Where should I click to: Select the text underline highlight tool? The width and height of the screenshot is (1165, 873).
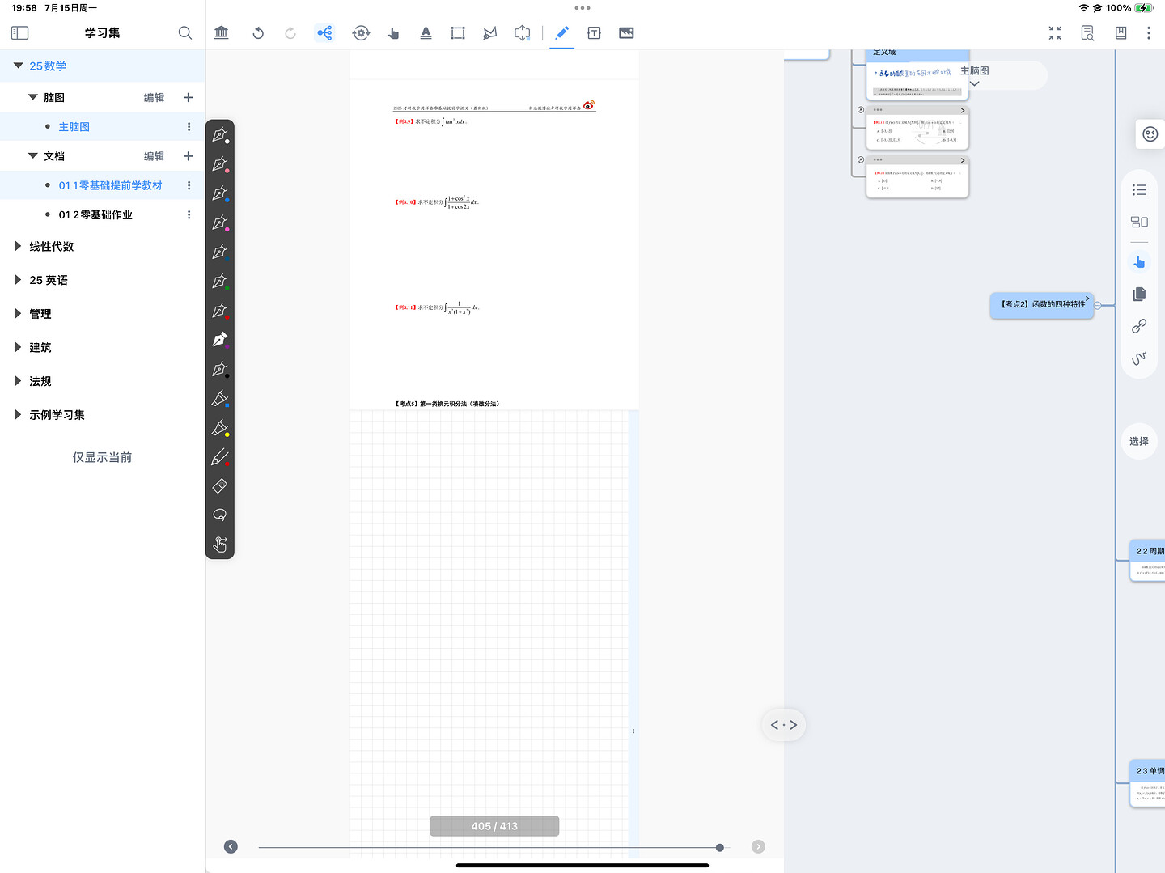[x=426, y=32]
